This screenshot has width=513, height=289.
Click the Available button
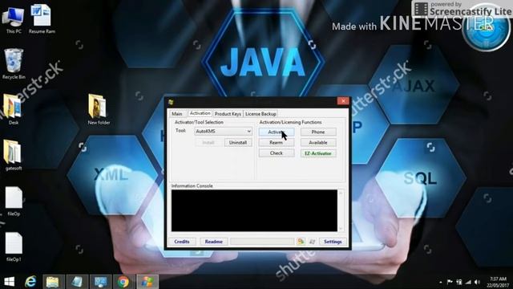(x=318, y=143)
